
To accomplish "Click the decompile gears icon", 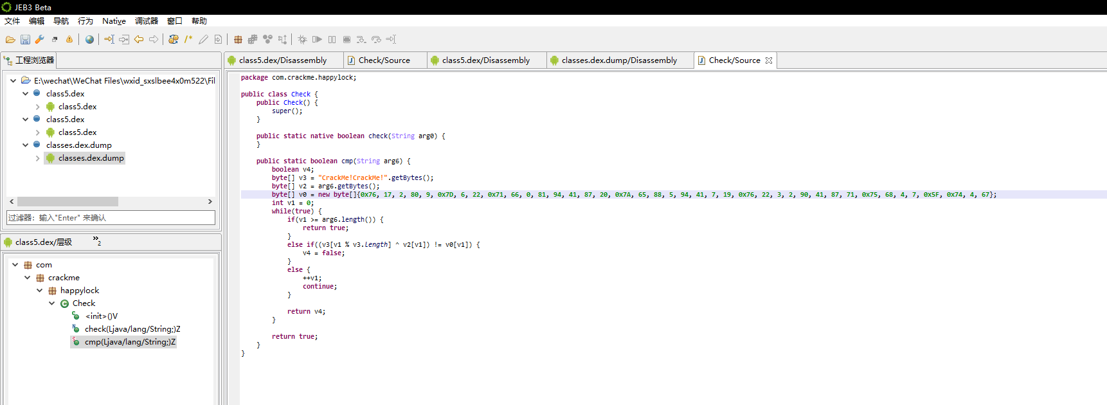I will click(x=174, y=40).
